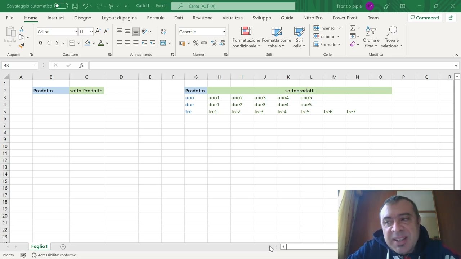Open the Dati ribbon tab

pos(179,18)
